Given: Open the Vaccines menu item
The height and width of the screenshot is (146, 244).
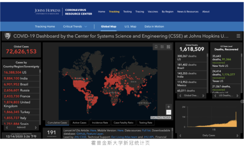Looking at the screenshot, I should (153, 12).
